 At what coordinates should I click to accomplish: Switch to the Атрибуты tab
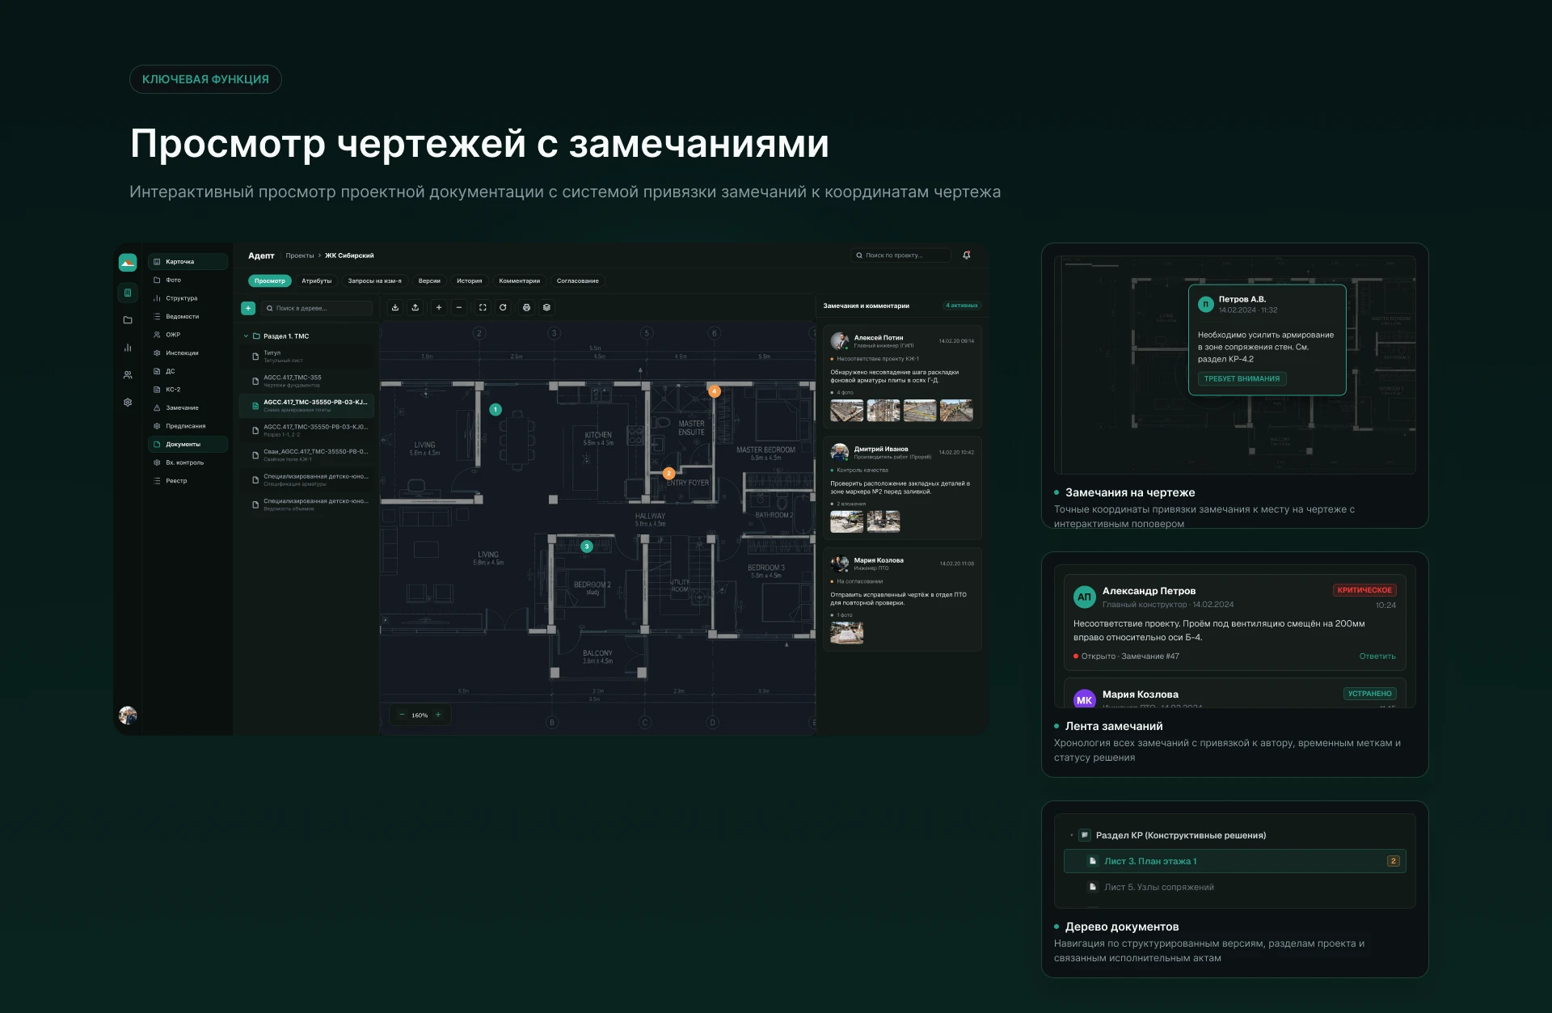(317, 281)
